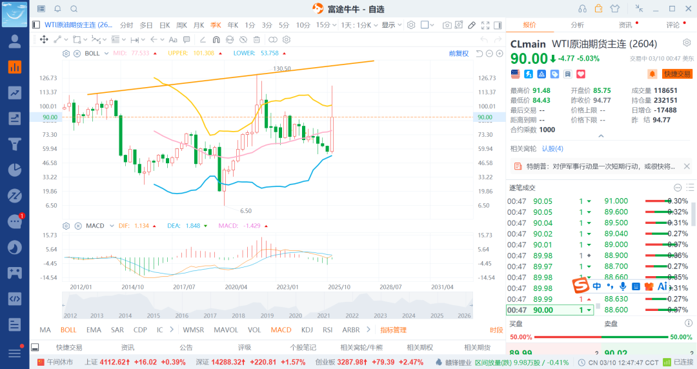Switch to the 分析 tab
Screen dimensions: 697x369
point(577,25)
